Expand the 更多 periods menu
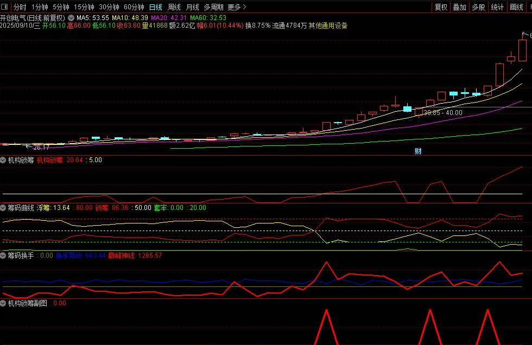The height and width of the screenshot is (345, 532). pyautogui.click(x=237, y=7)
